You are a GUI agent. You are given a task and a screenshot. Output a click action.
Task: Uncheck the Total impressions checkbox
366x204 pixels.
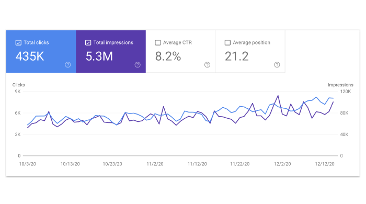pos(88,42)
